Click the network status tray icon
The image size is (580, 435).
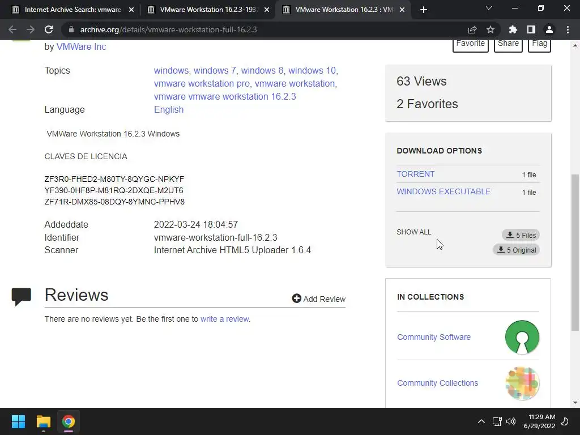(497, 421)
